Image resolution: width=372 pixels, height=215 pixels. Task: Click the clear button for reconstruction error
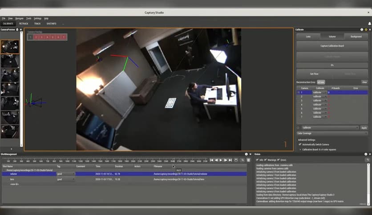coord(364,82)
